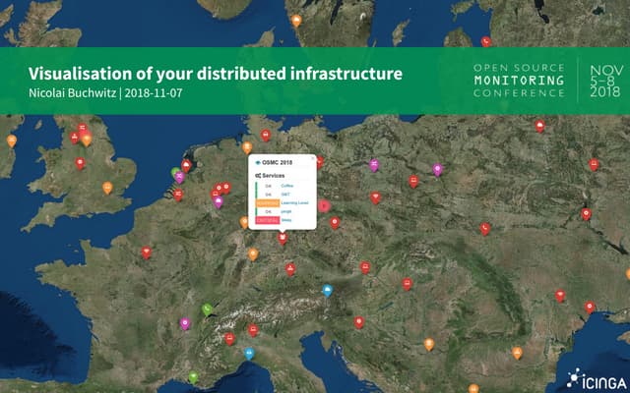Open the GIT service link

(284, 194)
